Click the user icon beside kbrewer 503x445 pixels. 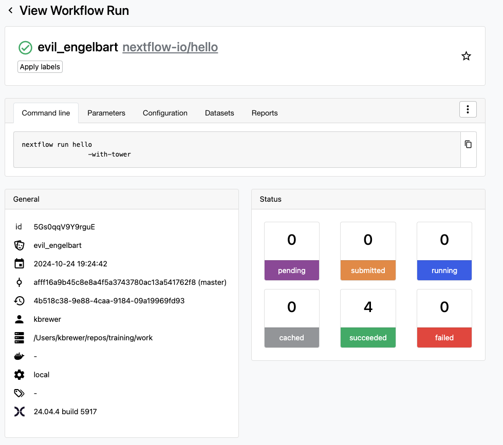pos(20,319)
